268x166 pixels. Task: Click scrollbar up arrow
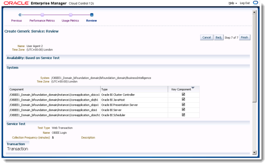[254, 12]
